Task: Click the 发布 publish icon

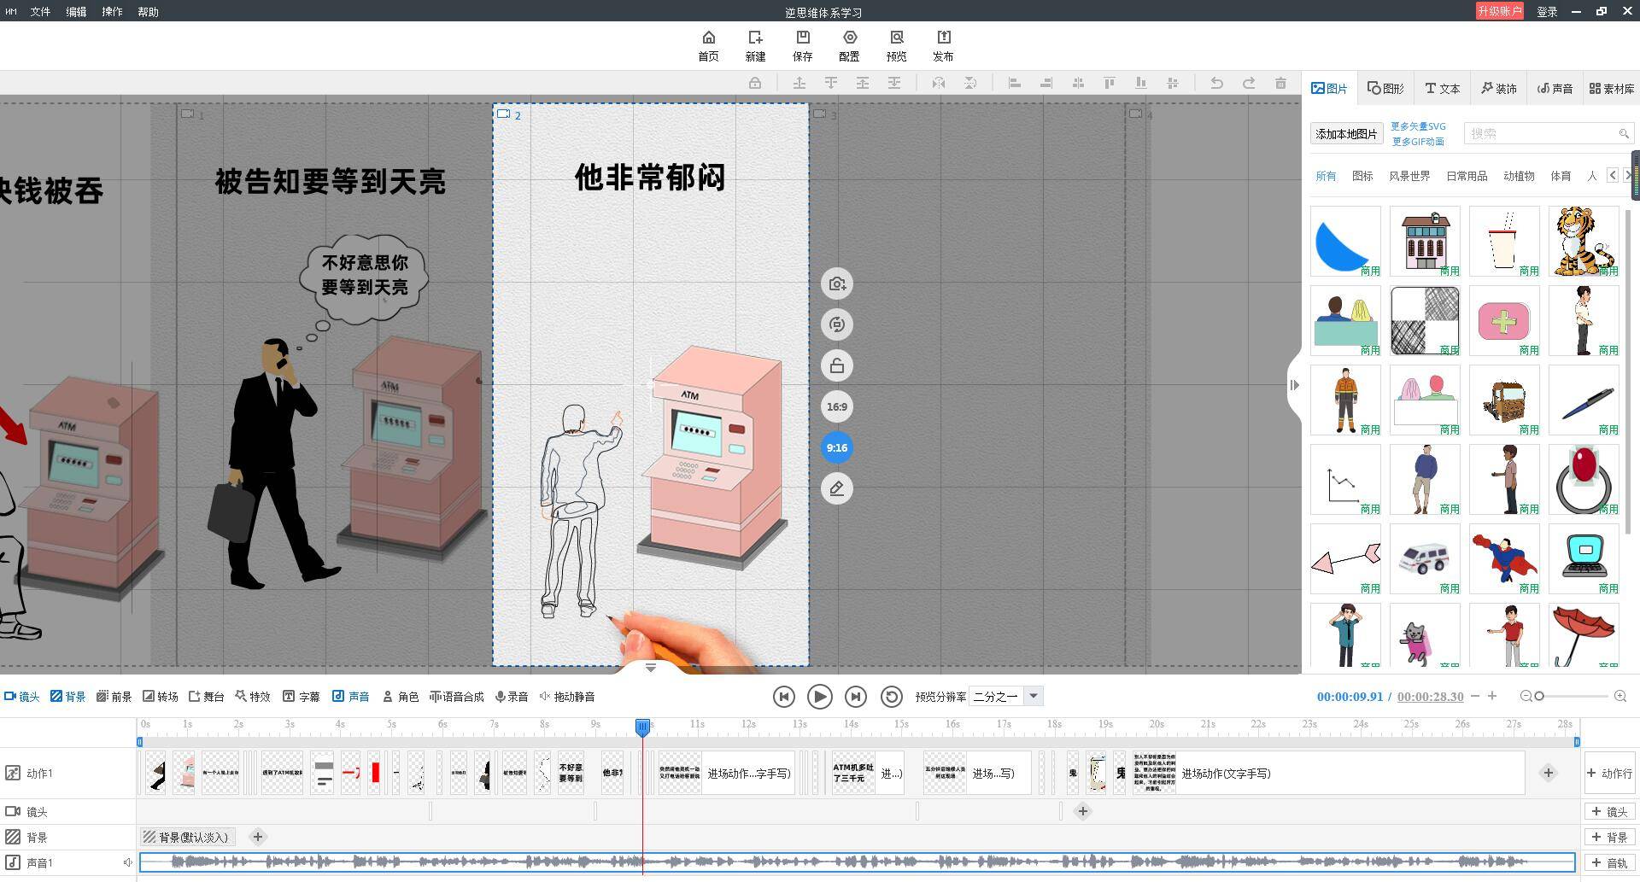Action: [943, 38]
